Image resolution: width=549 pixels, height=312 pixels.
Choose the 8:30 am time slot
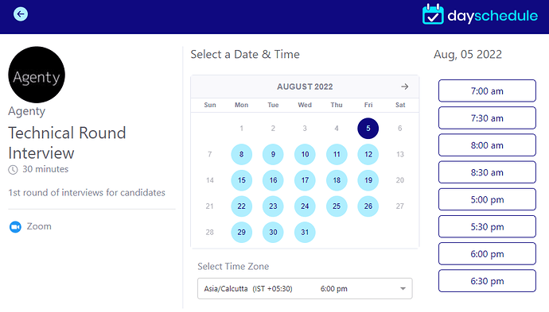[x=487, y=172]
